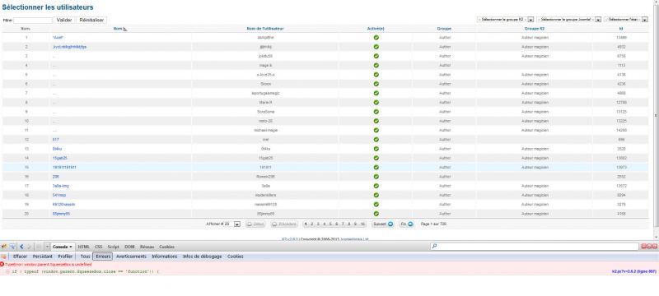Click the Filtrer text input field

tap(33, 20)
